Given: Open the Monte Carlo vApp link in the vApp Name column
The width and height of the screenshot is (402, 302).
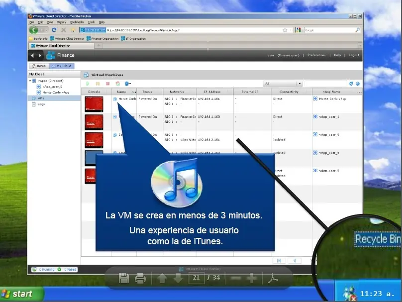Looking at the screenshot, I should pos(332,99).
